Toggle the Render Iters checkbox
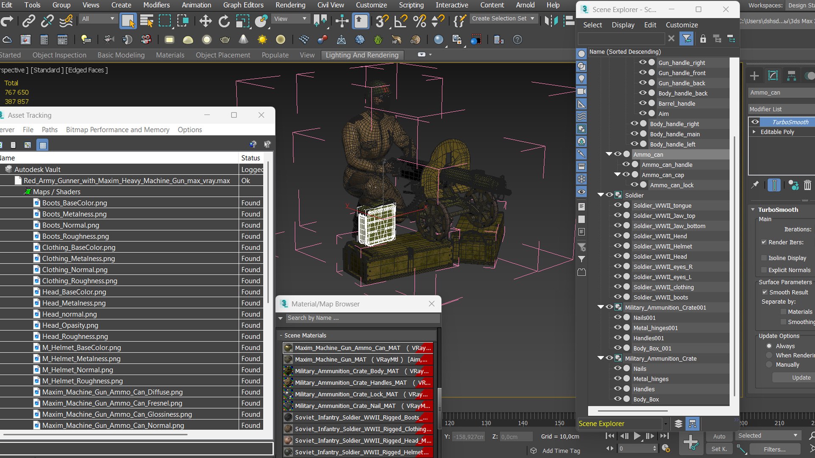The width and height of the screenshot is (815, 458). 764,242
